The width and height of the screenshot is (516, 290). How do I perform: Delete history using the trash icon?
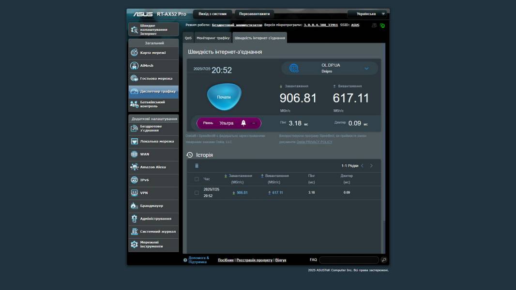[x=197, y=166]
